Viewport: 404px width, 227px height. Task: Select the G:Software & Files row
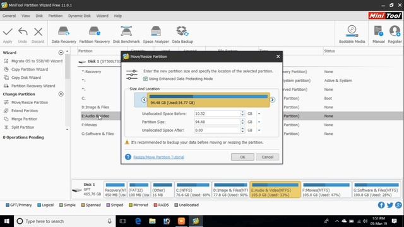coord(98,134)
